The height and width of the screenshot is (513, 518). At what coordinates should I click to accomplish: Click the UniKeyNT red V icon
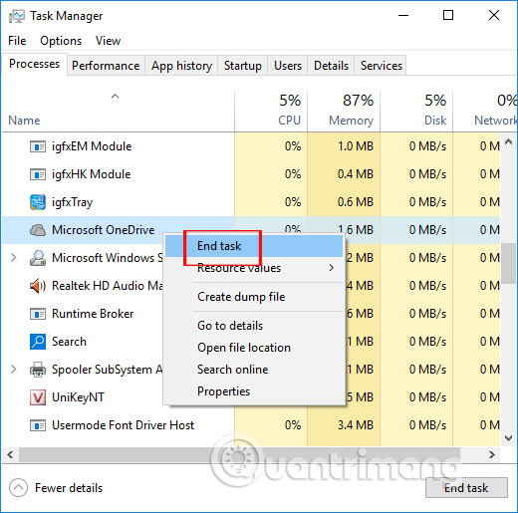pos(38,397)
